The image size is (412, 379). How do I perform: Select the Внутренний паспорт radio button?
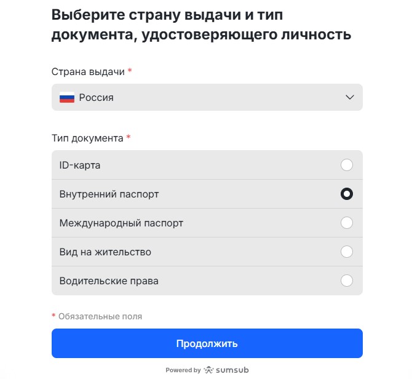(347, 194)
